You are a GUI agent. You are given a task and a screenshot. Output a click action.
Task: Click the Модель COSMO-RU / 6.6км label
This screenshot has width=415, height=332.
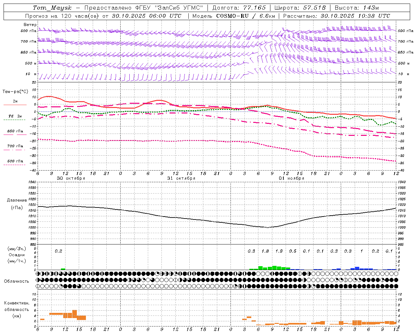[234, 16]
